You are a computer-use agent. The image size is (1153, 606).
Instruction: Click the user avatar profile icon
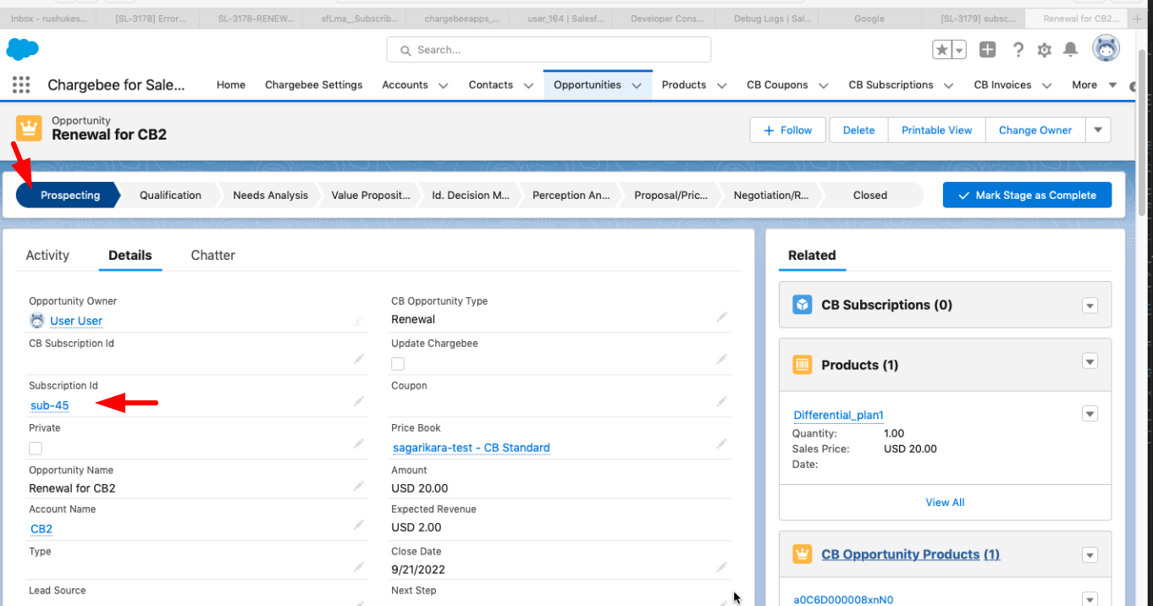pyautogui.click(x=1106, y=49)
